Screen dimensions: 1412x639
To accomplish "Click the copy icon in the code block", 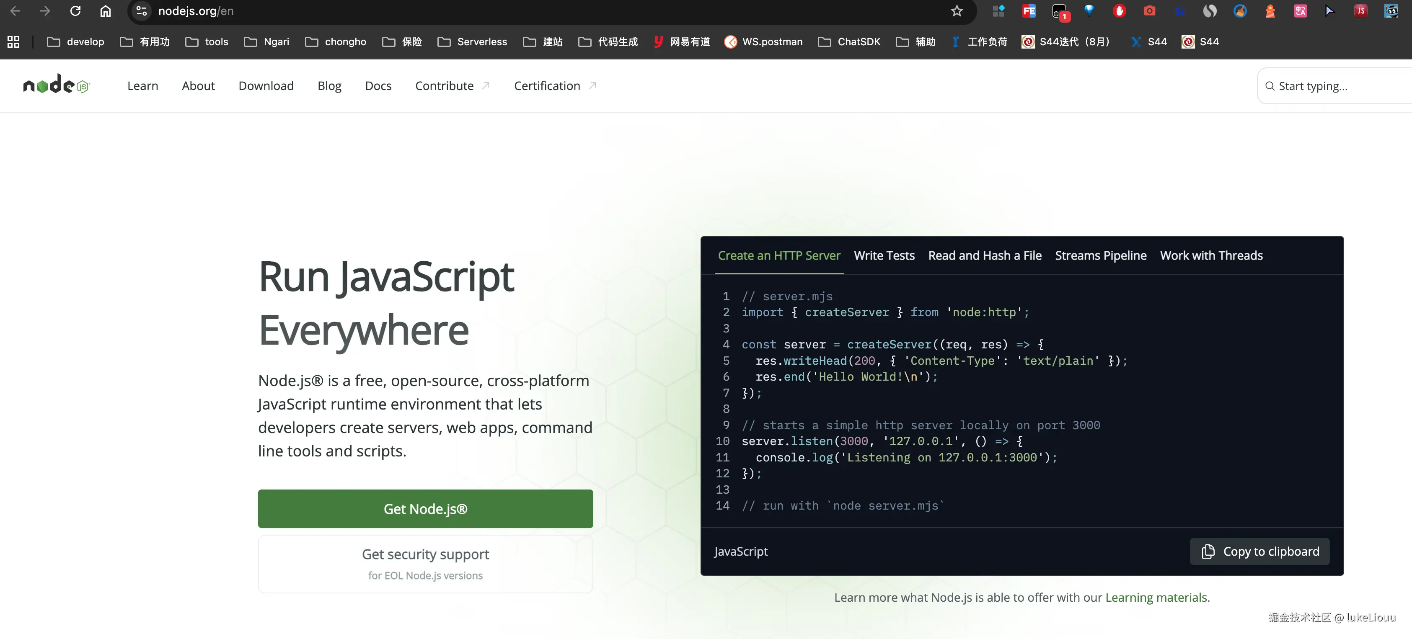I will 1208,551.
